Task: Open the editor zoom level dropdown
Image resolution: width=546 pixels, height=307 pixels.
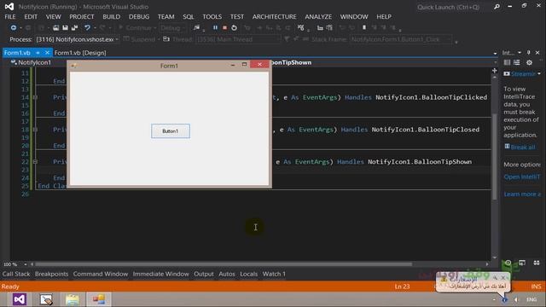Action: tap(25, 264)
